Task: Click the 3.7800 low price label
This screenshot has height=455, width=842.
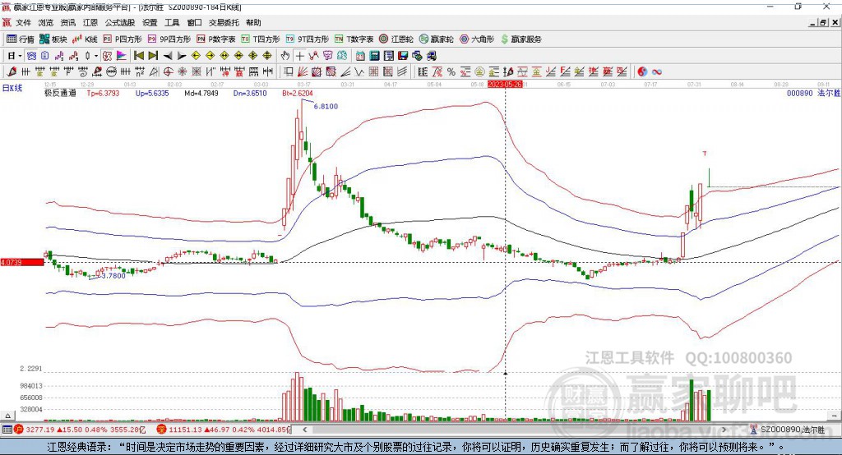Action: 113,275
